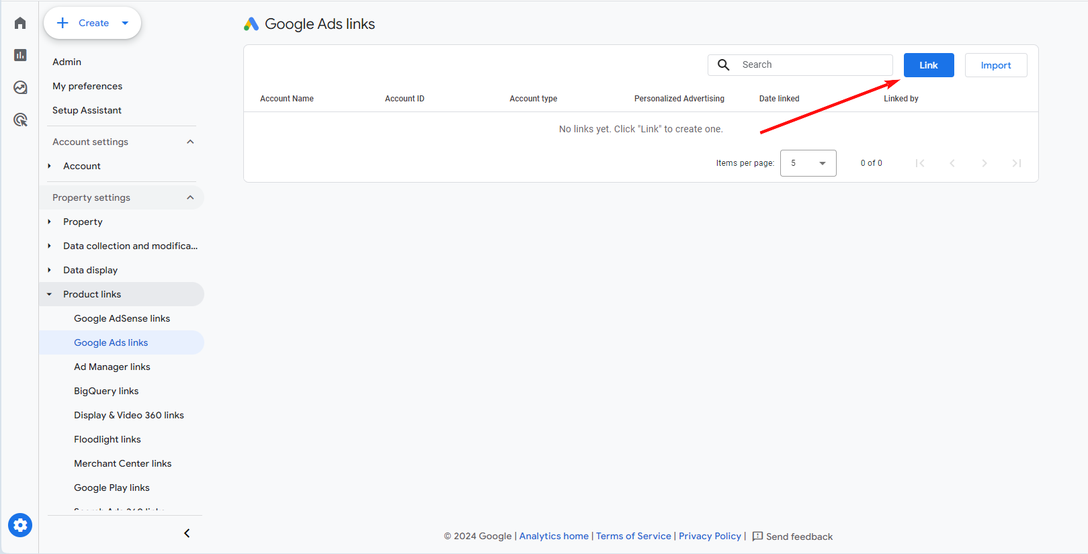Click the Linked by column header
The width and height of the screenshot is (1088, 554).
(901, 99)
